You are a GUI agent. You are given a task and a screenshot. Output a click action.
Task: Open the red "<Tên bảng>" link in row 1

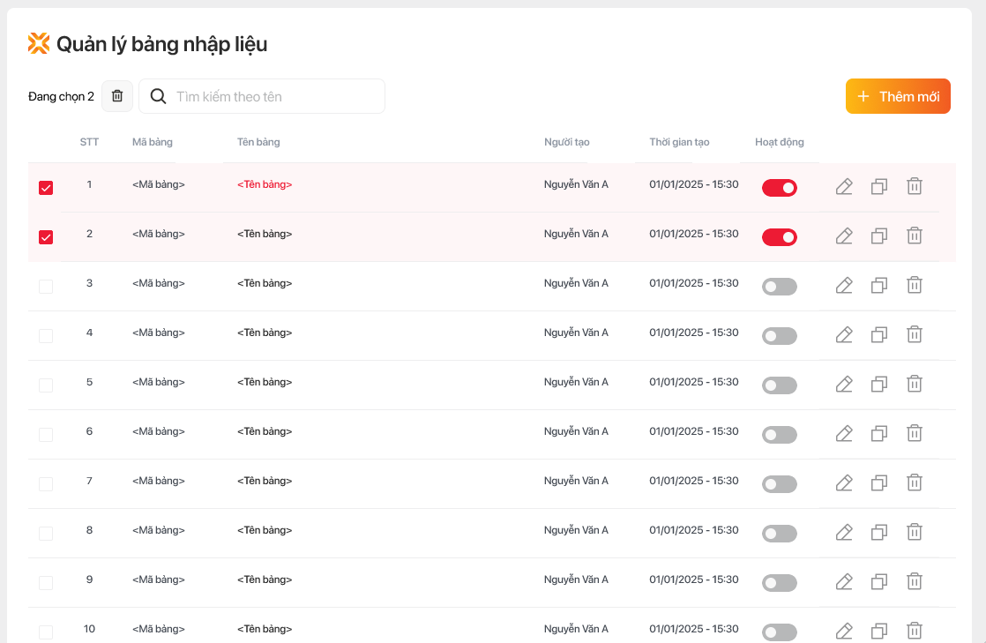tap(265, 185)
